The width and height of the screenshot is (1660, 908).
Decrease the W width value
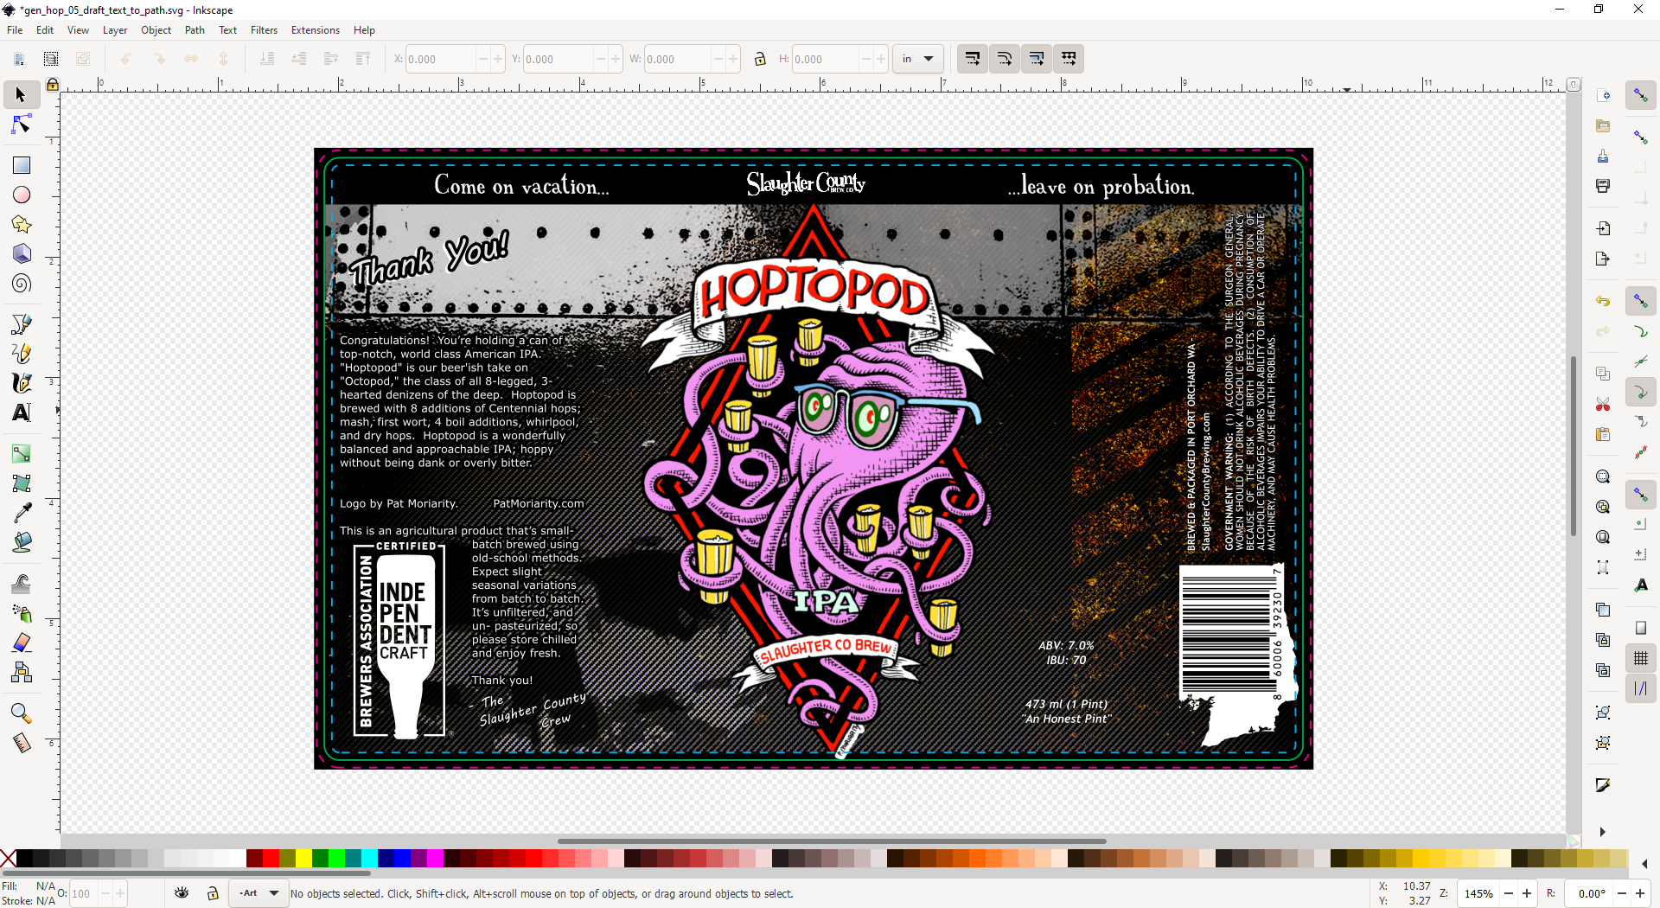click(x=718, y=59)
